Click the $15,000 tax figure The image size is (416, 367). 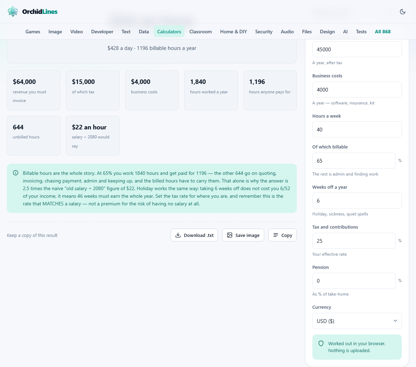(84, 82)
